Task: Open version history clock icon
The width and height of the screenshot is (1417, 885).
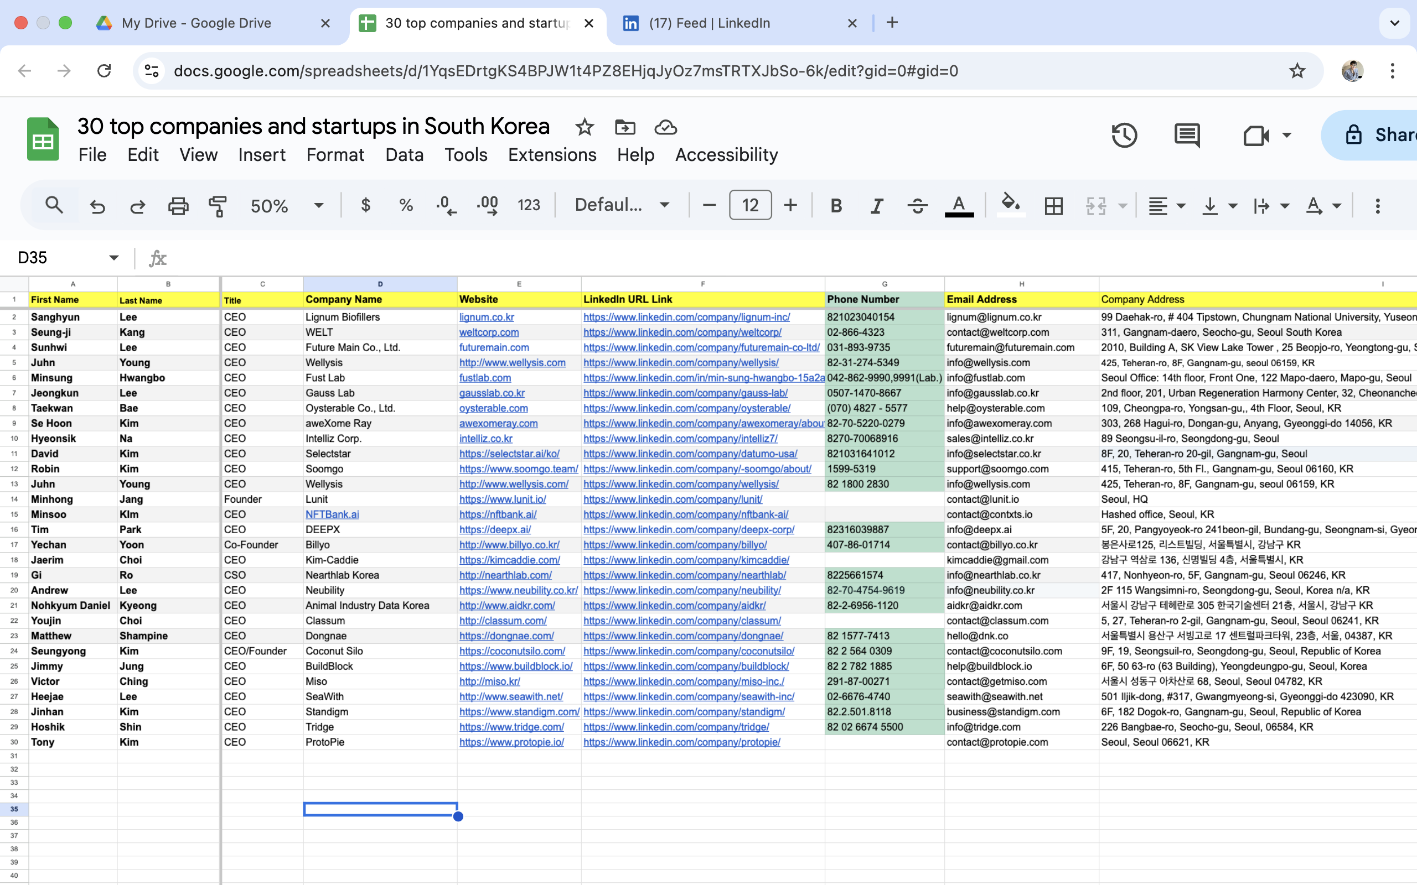Action: [x=1124, y=136]
